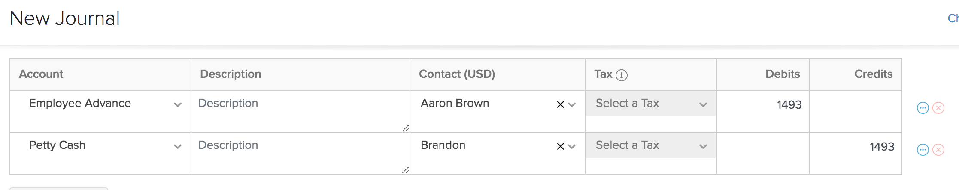
Task: Expand the Petty Cash account dropdown
Action: point(177,146)
